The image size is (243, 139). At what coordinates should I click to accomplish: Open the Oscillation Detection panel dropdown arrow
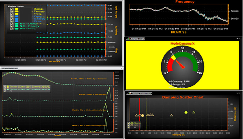click(x=121, y=68)
